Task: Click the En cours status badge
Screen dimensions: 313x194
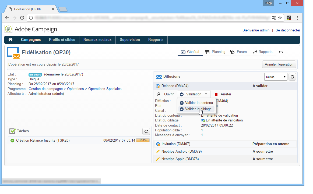Action: 35,75
